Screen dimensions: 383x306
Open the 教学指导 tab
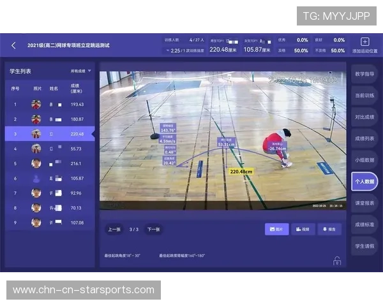(364, 74)
